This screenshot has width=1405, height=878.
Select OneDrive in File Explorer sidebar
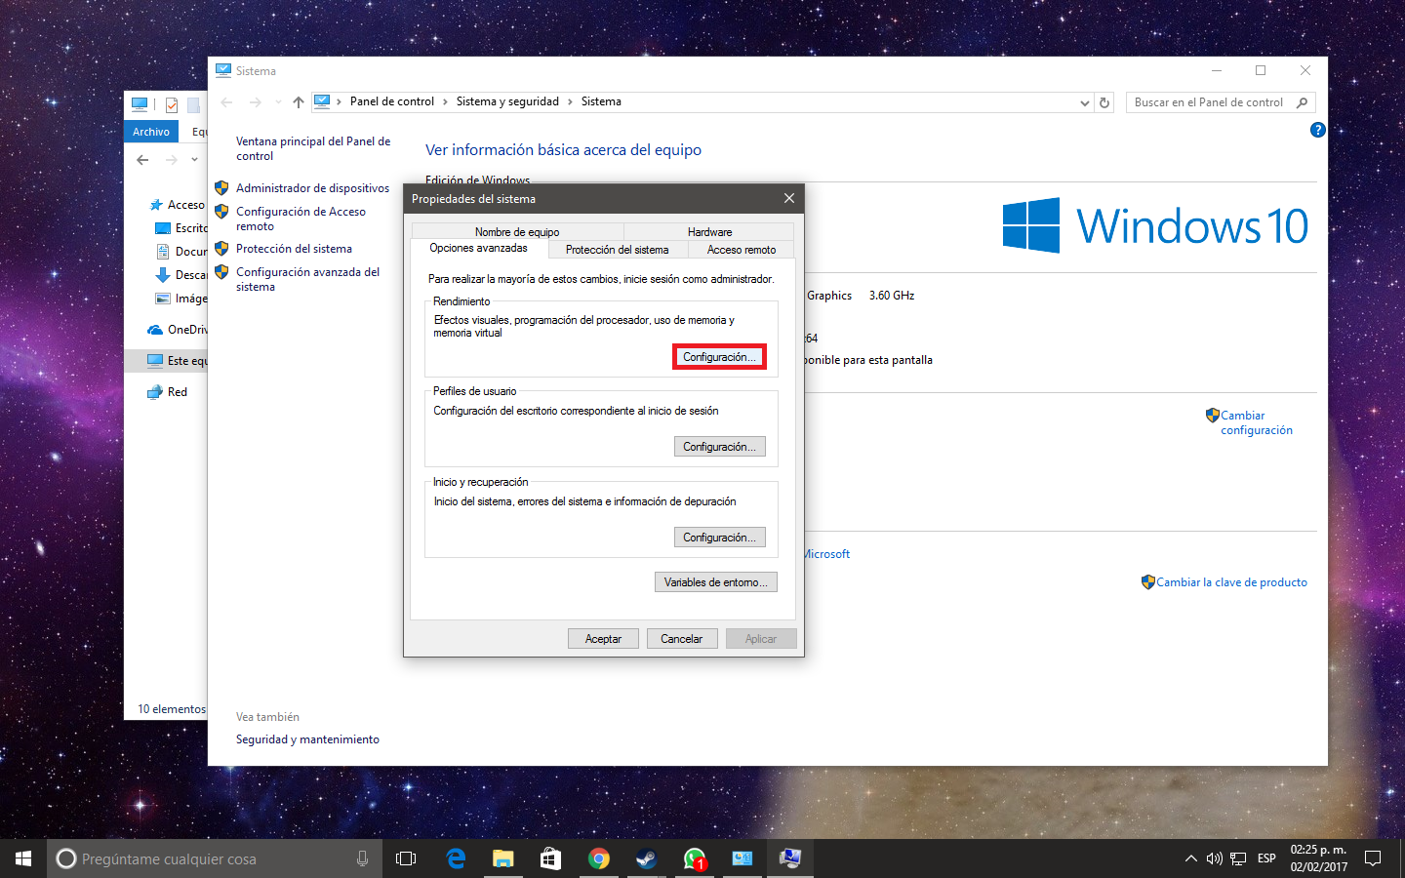177,330
